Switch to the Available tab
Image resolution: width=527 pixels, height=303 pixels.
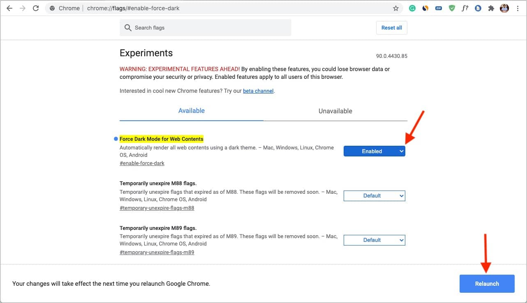192,111
